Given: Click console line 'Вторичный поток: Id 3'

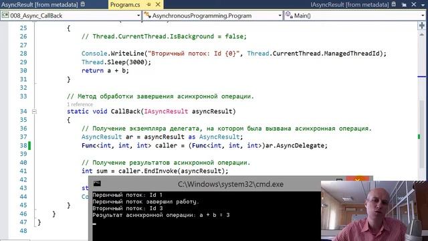Looking at the screenshot, I should [x=128, y=208].
